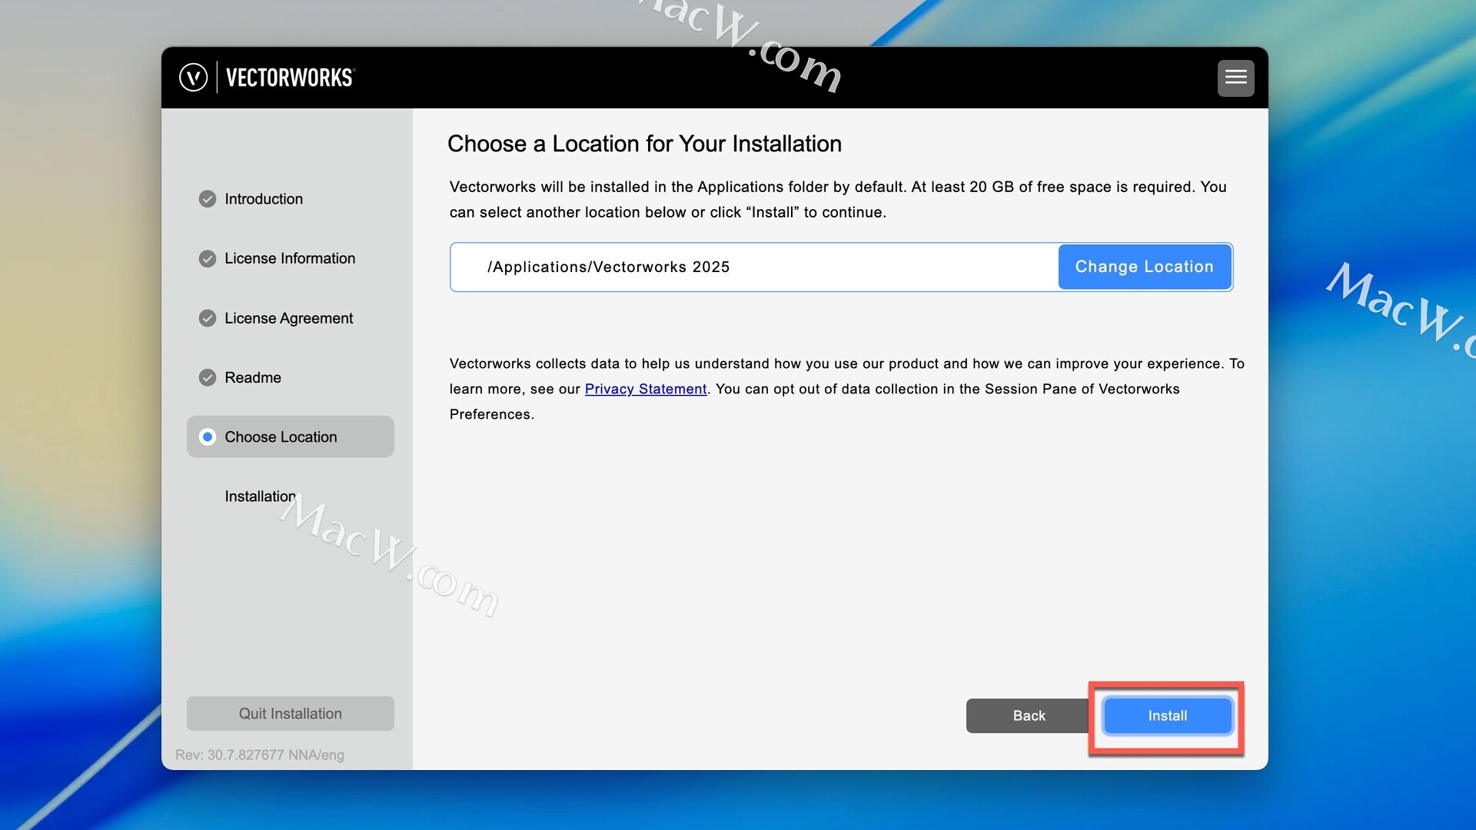Go to the Introduction step
Image resolution: width=1476 pixels, height=830 pixels.
(x=264, y=199)
